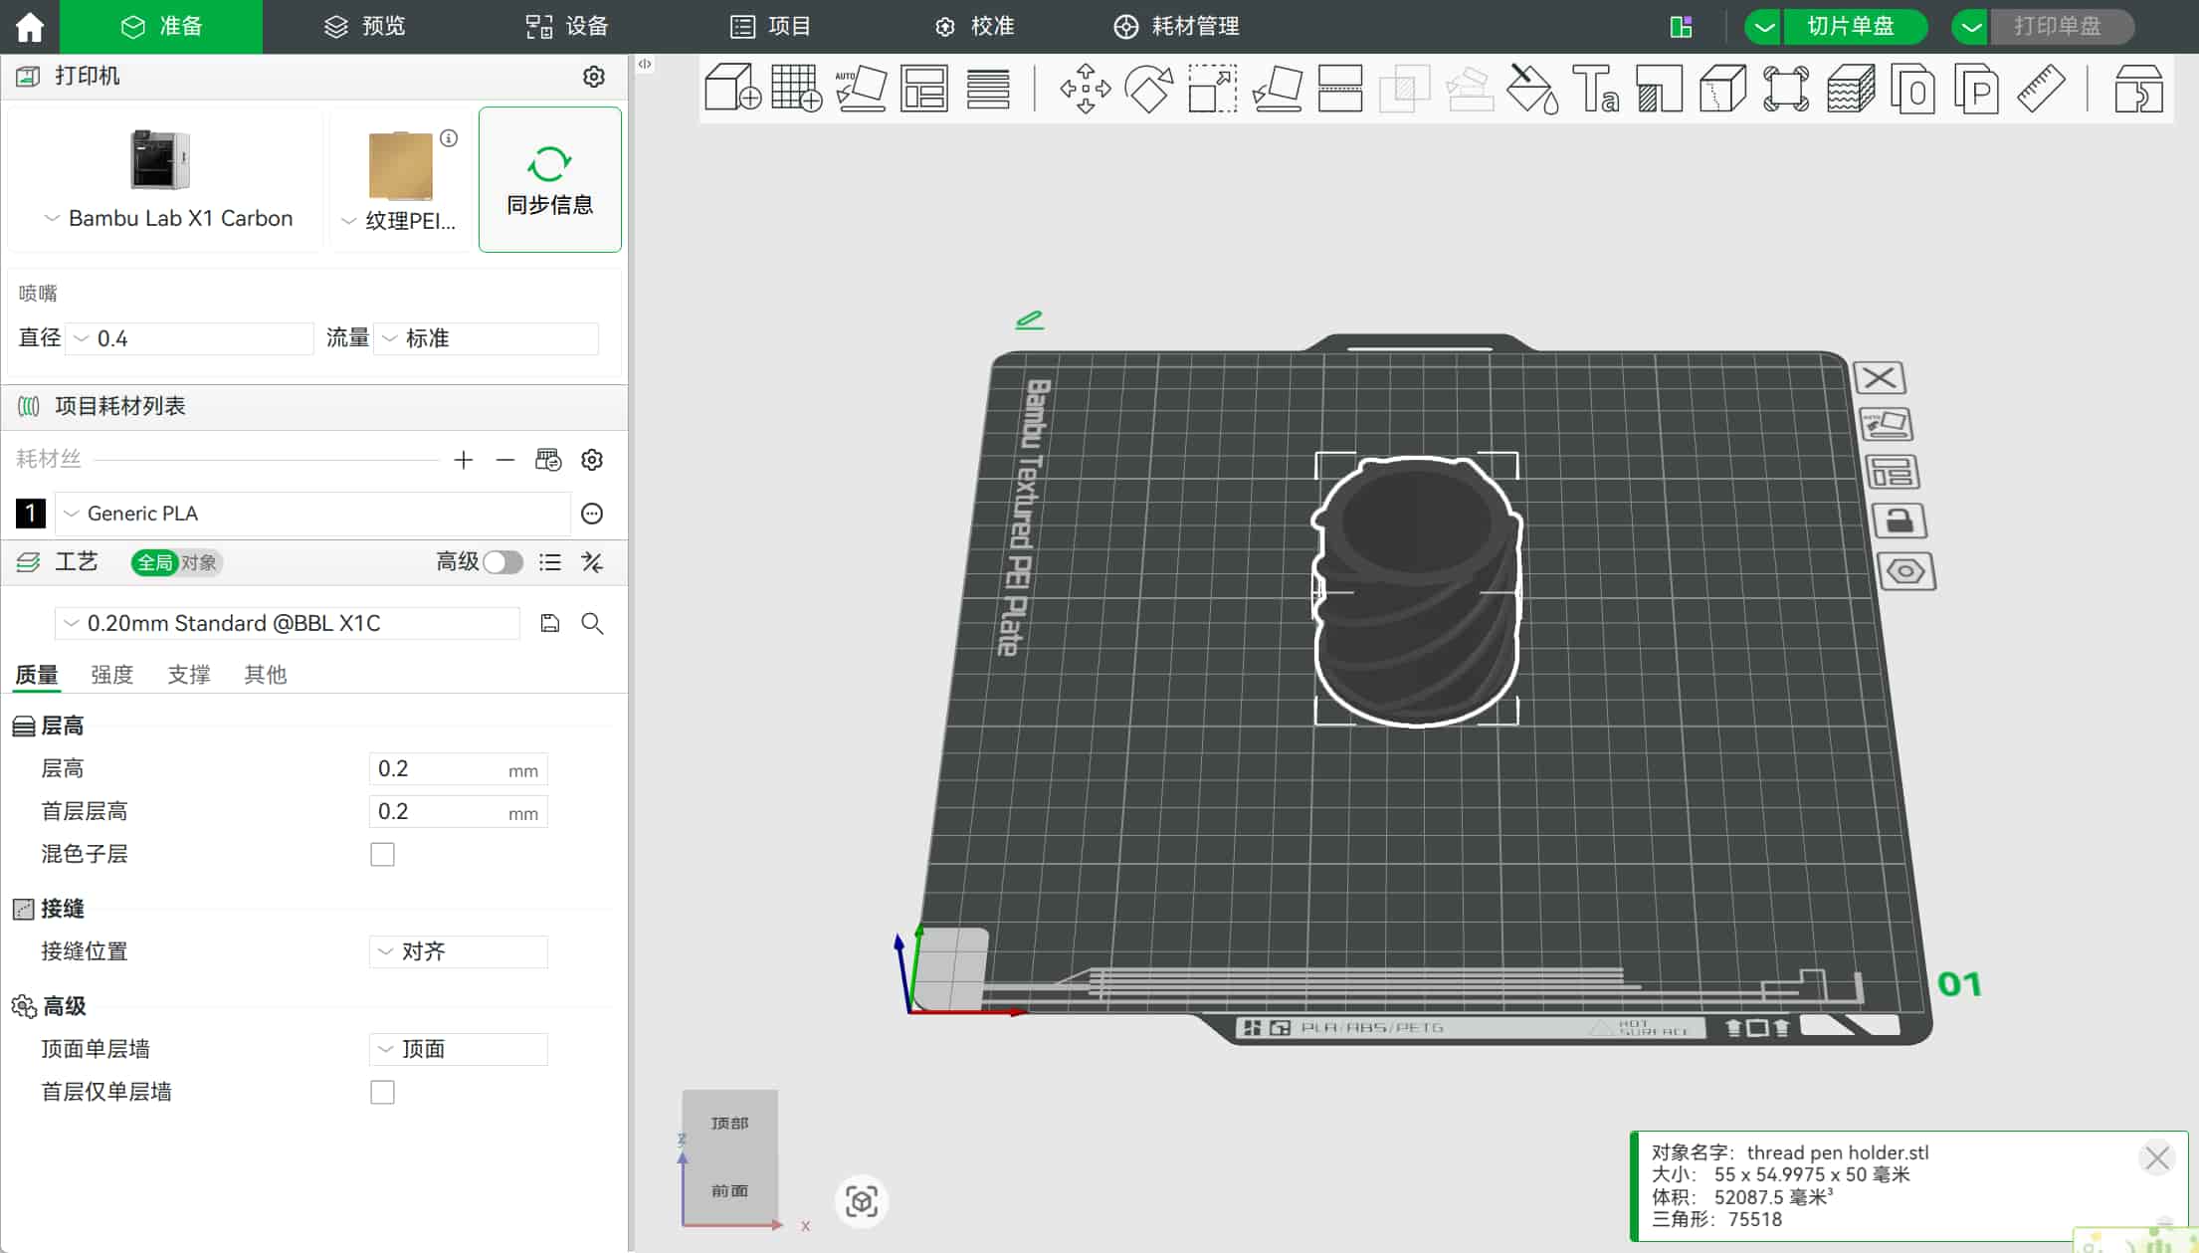
Task: Select the Cut tool
Action: [x=1340, y=88]
